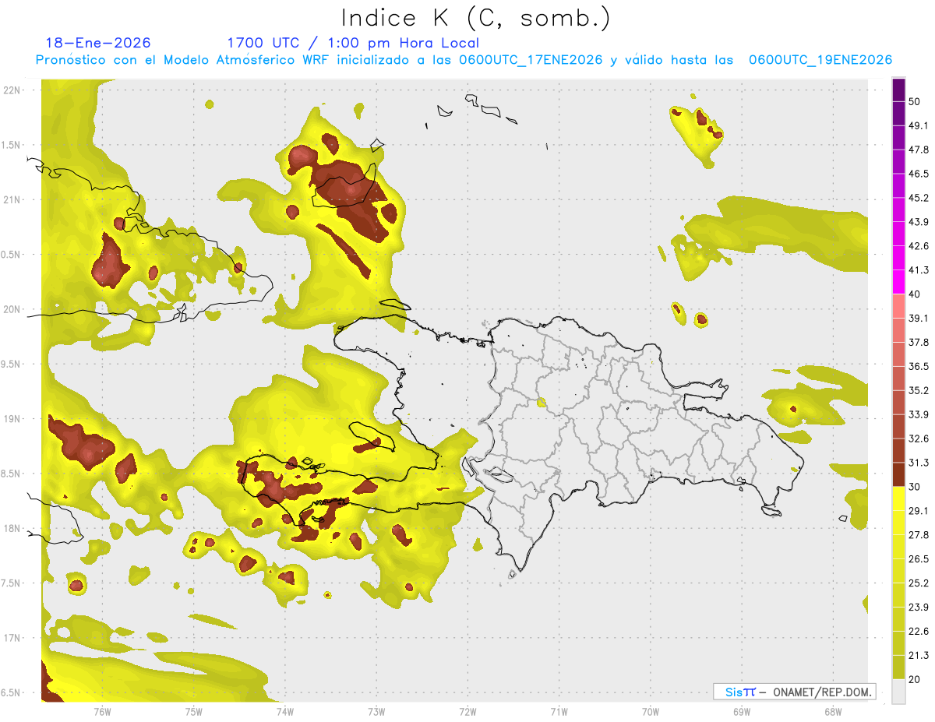Click the colorbar value 42.6
The image size is (935, 722).
pyautogui.click(x=919, y=246)
